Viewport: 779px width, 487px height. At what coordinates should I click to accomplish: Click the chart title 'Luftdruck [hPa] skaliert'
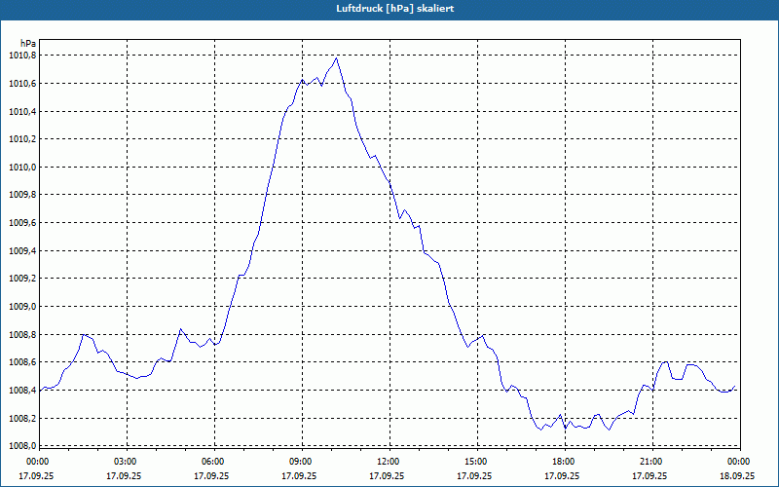coord(395,9)
